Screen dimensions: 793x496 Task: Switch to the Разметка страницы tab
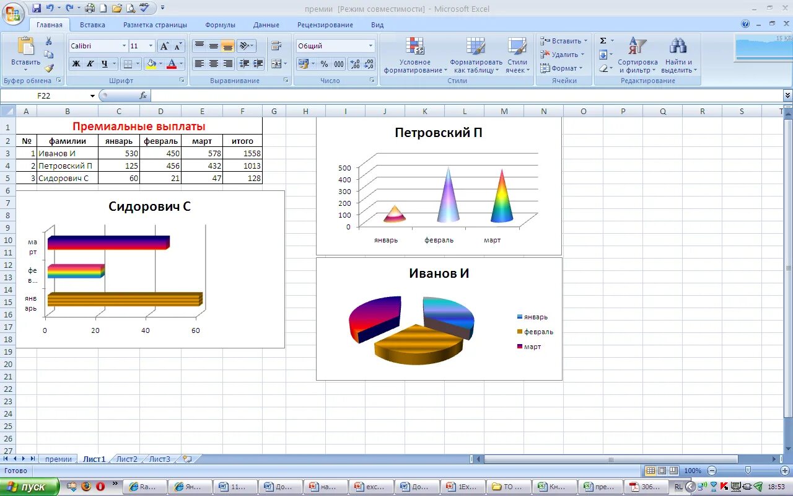click(155, 25)
